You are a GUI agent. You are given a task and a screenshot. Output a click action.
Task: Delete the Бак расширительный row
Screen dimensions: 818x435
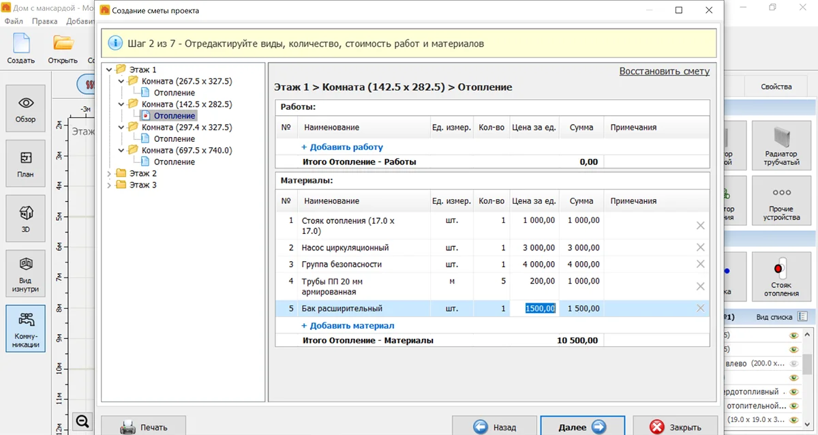tap(700, 308)
